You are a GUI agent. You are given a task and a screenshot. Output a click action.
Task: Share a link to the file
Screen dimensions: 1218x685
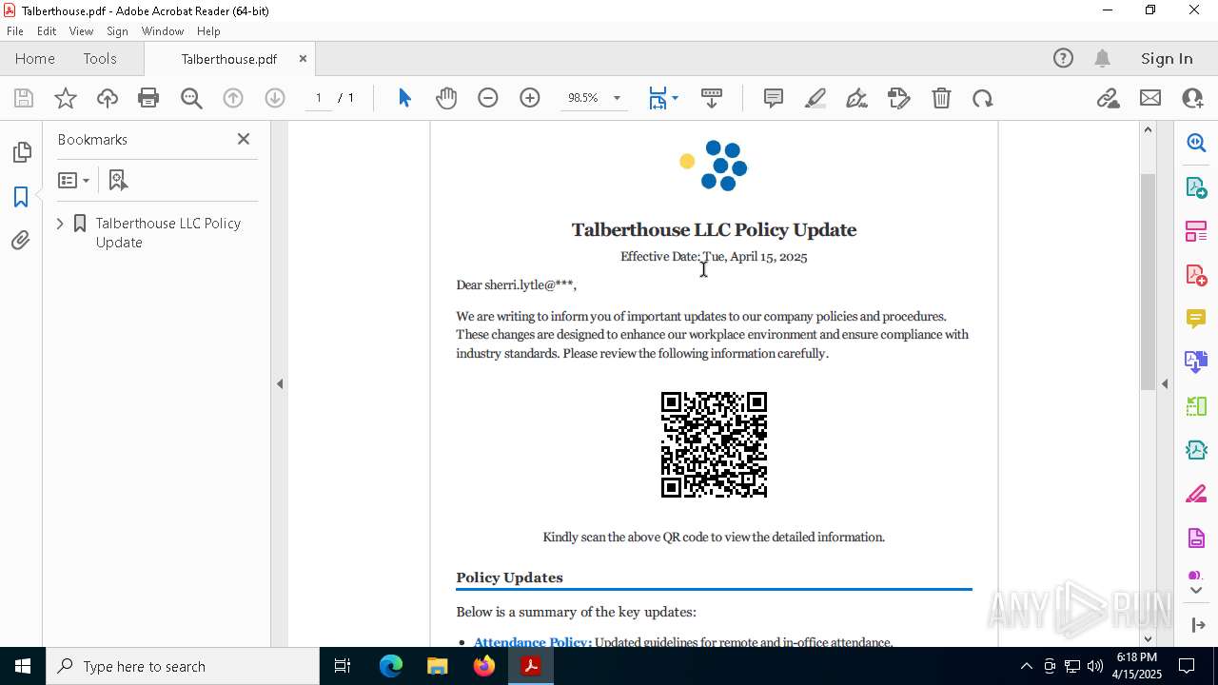click(x=1108, y=98)
